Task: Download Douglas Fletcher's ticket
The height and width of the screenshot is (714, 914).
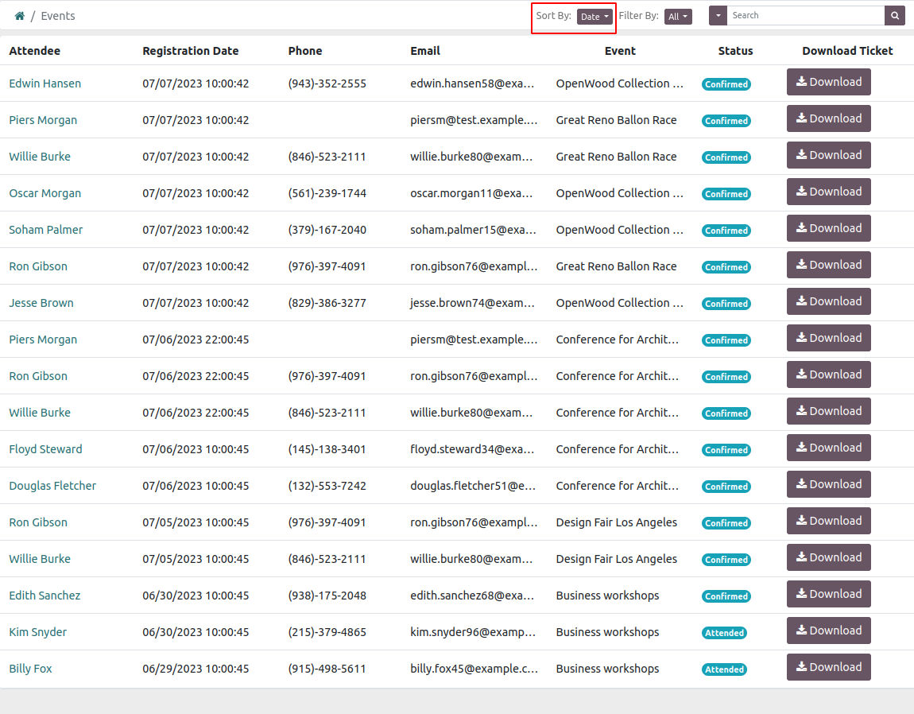Action: click(x=829, y=484)
